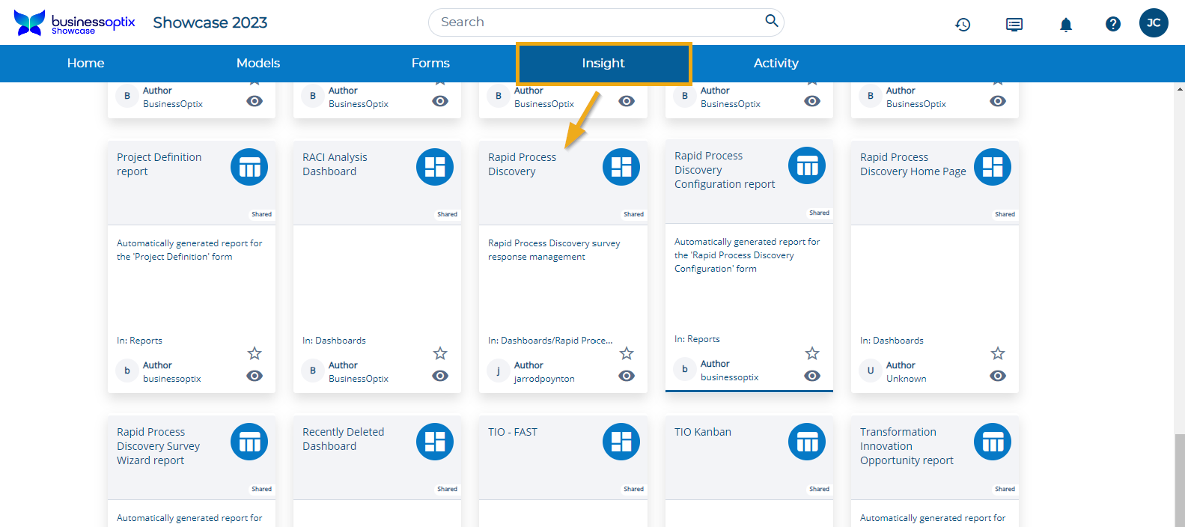Click eye icon on Rapid Process Discovery Home Page
1185x527 pixels.
(x=998, y=376)
